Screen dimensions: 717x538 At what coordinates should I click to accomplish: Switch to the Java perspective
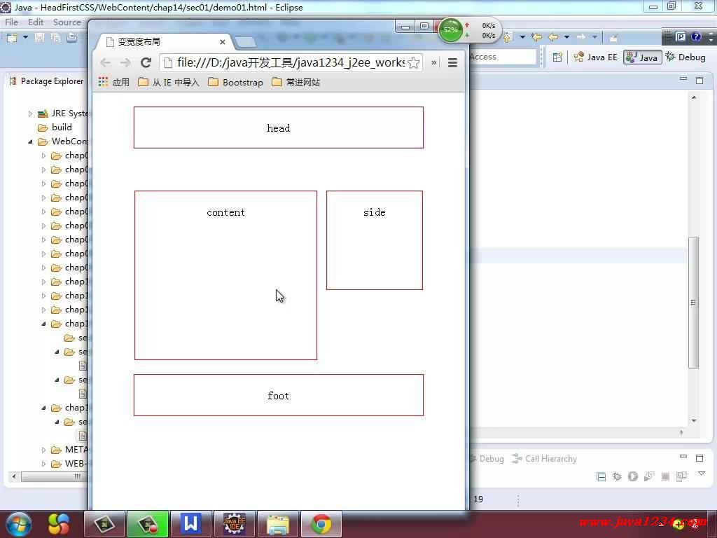(x=643, y=57)
